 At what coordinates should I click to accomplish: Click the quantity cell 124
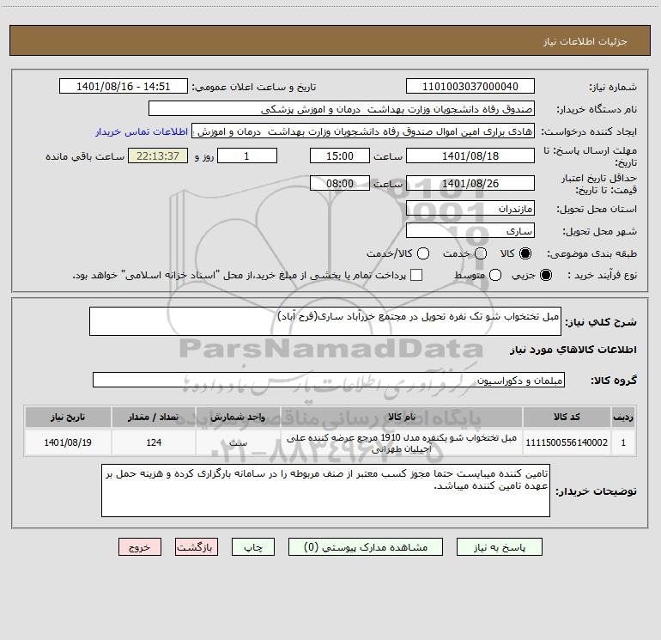coord(154,442)
